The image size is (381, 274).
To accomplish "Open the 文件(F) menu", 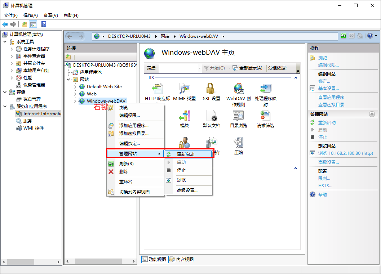I will tap(11, 15).
